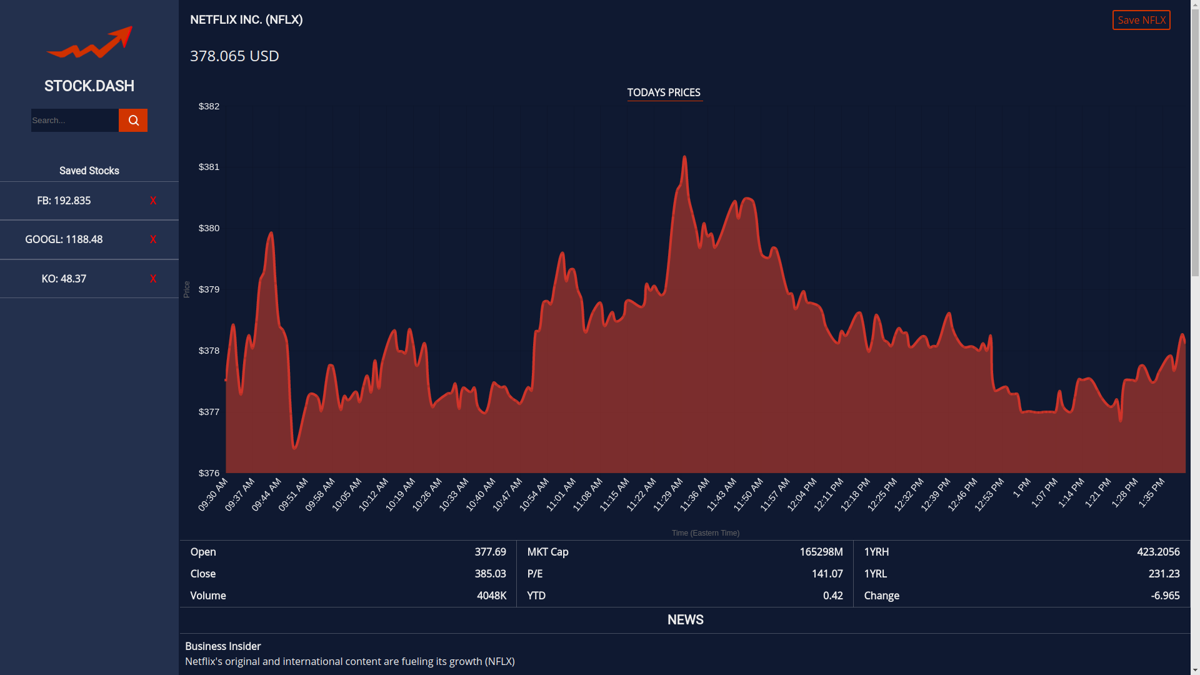The height and width of the screenshot is (675, 1200).
Task: Open Netflix original content news article
Action: tap(349, 661)
